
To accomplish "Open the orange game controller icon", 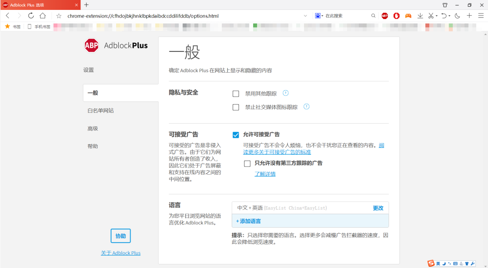I will pos(408,16).
